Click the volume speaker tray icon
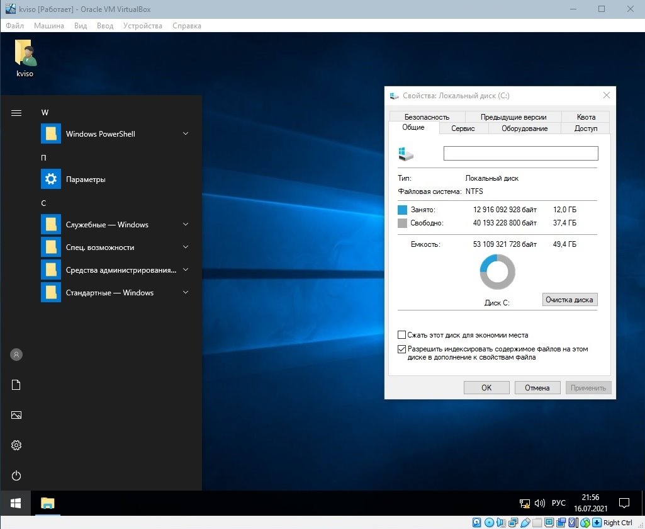This screenshot has height=529, width=645. click(539, 503)
